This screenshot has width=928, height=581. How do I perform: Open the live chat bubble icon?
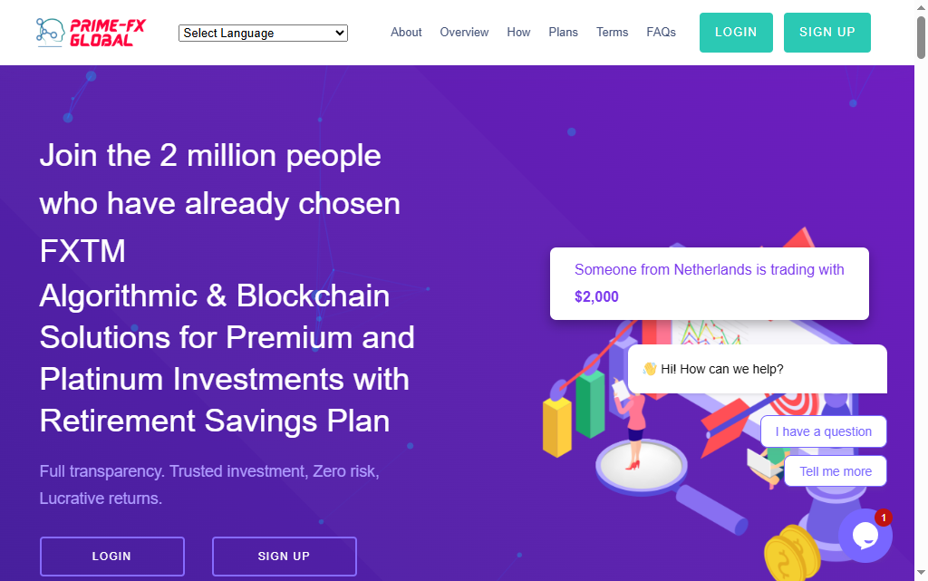click(865, 536)
